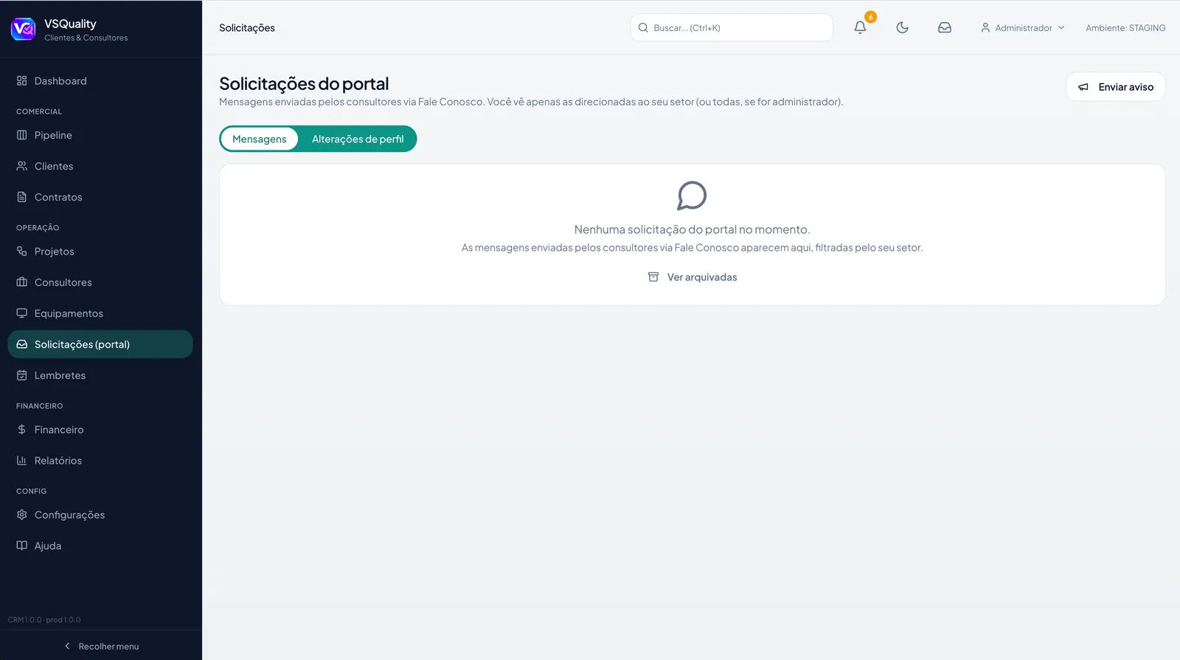The image size is (1180, 660).
Task: Click the Ver arquivadas link
Action: (x=692, y=277)
